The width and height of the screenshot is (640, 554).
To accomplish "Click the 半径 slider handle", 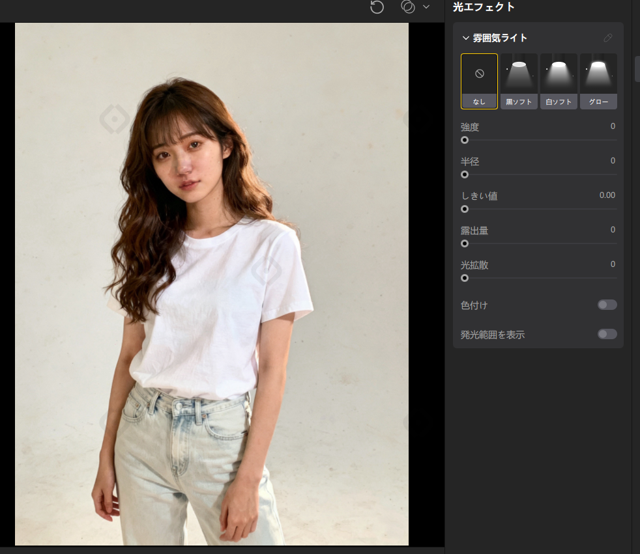I will (x=465, y=174).
